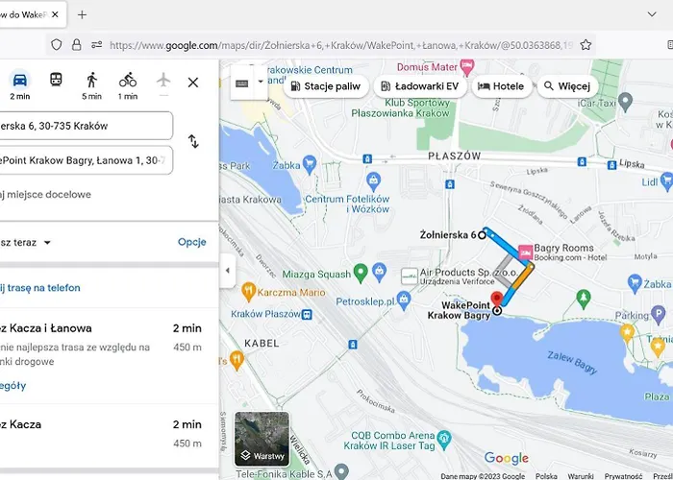Close the directions panel
The width and height of the screenshot is (673, 480).
coord(192,83)
